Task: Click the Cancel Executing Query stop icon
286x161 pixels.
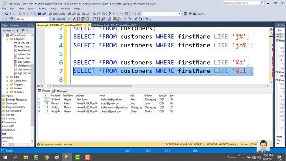Action: (69, 19)
